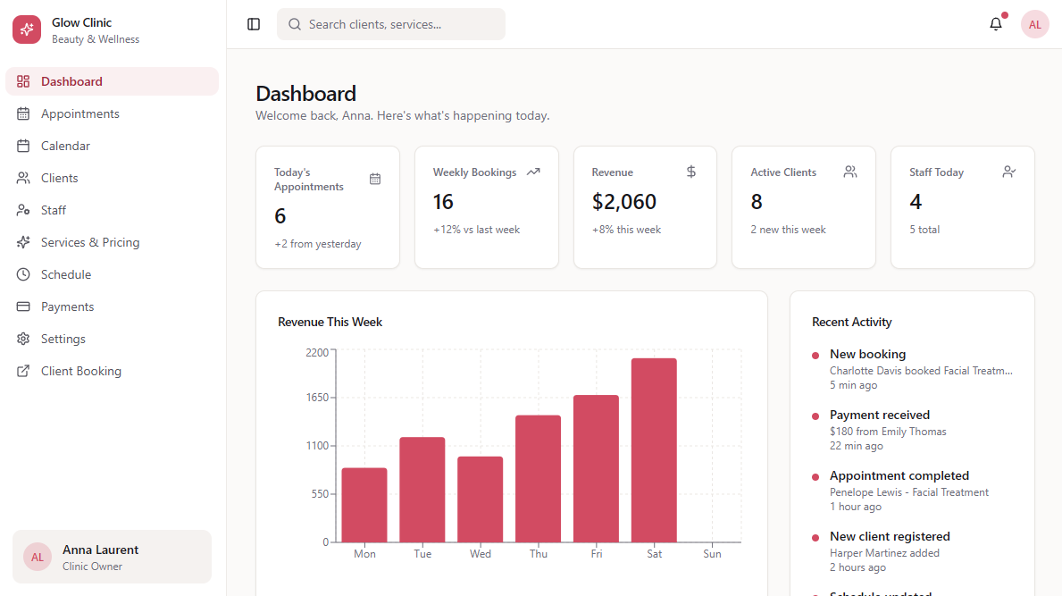Screen dimensions: 1062x596
Task: Click the dollar icon on the Revenue card
Action: point(690,172)
